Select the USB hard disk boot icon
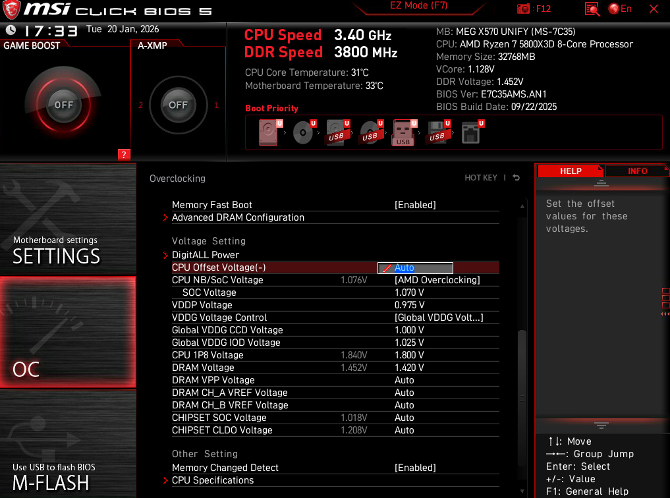The image size is (670, 498). (x=337, y=132)
